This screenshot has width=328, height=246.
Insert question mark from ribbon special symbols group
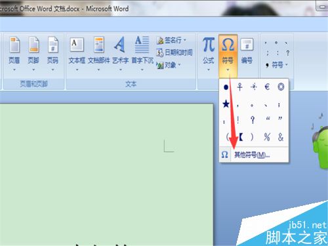[x=288, y=53]
